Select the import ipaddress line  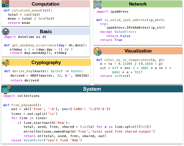click(112, 12)
